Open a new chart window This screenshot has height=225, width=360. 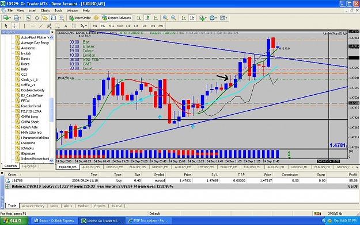[x=6, y=18]
